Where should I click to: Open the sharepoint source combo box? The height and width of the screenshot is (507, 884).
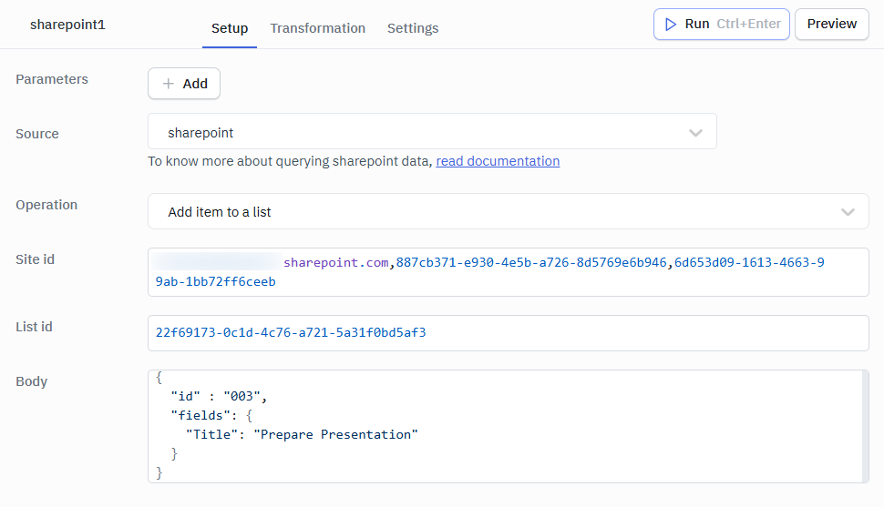coord(432,131)
